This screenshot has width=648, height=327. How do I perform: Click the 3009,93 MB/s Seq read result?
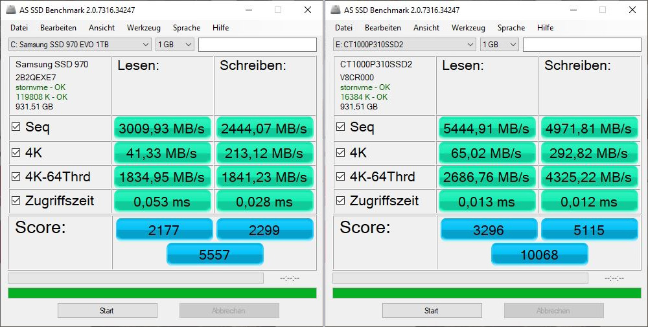click(x=163, y=128)
